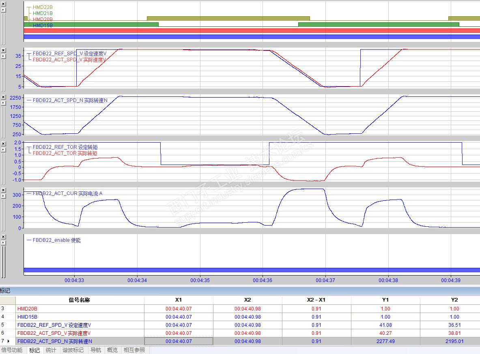Click X1 cell of FBDB22_ACT_SPD_N row
This screenshot has height=354, width=480.
179,341
